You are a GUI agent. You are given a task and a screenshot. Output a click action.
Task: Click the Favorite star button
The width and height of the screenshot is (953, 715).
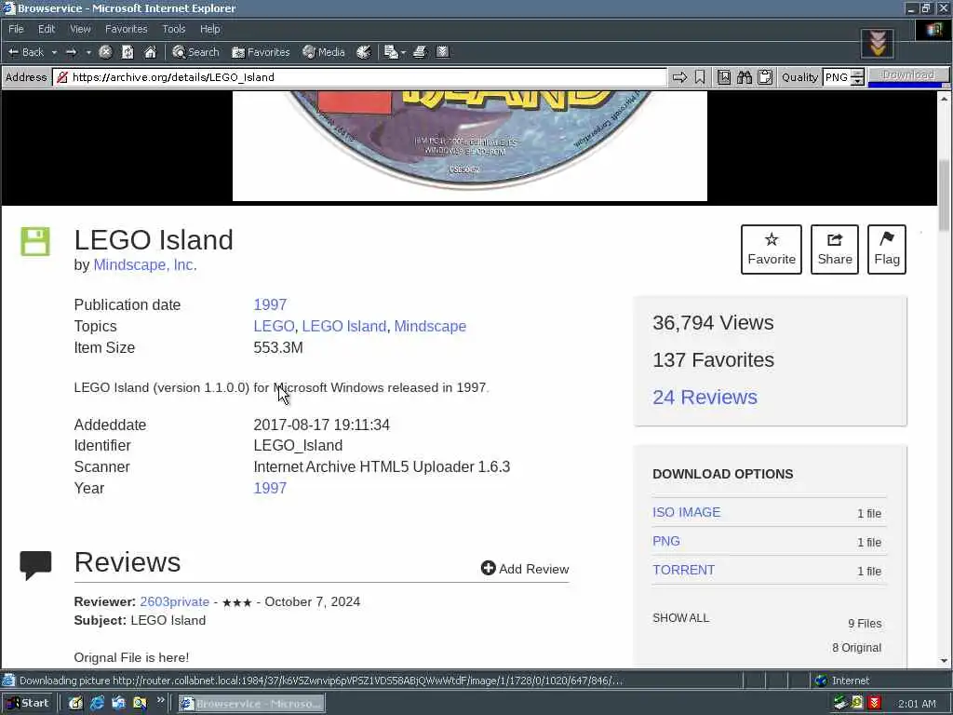[x=772, y=250]
